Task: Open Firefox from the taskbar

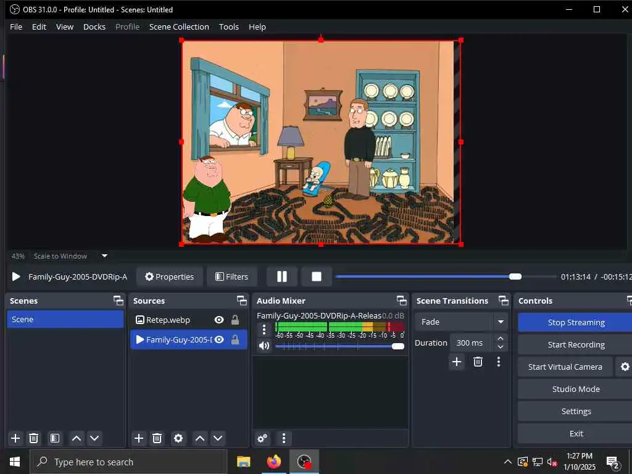Action: (x=273, y=462)
